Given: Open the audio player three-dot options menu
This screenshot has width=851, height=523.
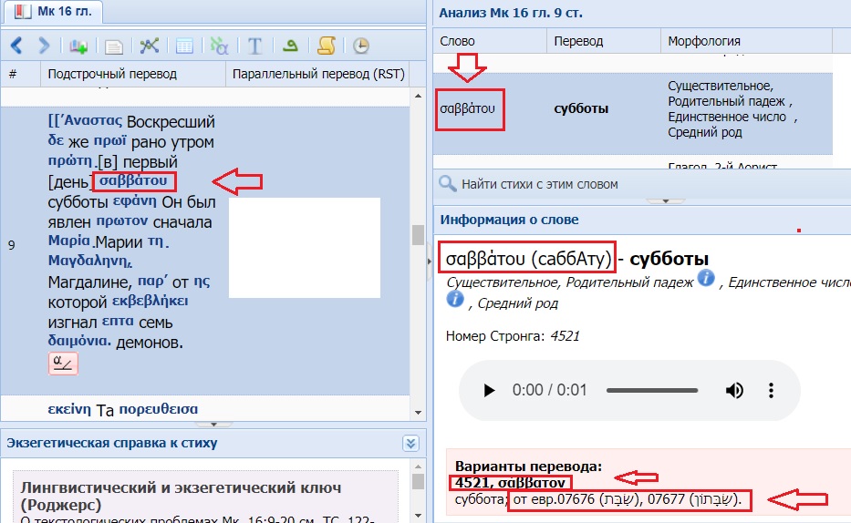Looking at the screenshot, I should pyautogui.click(x=772, y=390).
